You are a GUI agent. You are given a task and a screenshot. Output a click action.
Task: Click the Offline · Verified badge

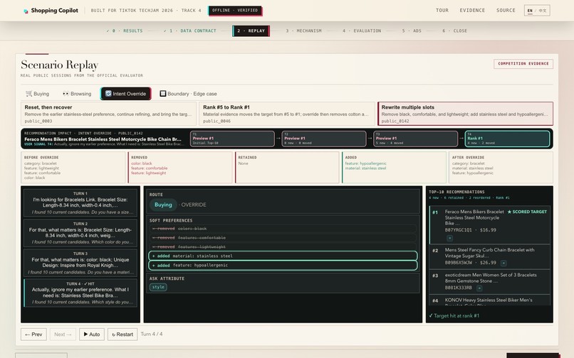235,11
